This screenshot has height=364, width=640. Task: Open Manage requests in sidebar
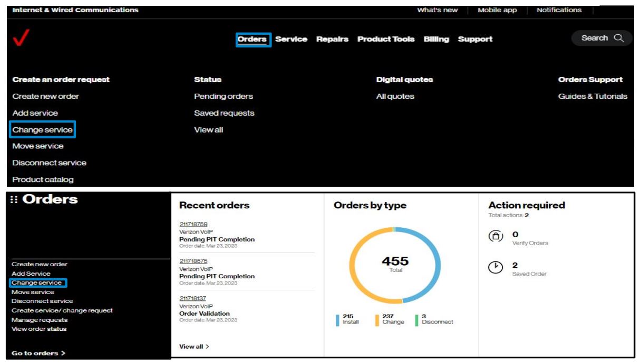click(40, 320)
